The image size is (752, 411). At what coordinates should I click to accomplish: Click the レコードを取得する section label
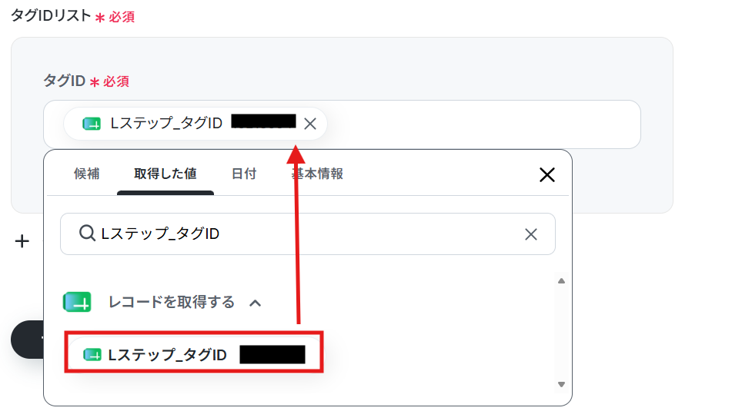172,303
